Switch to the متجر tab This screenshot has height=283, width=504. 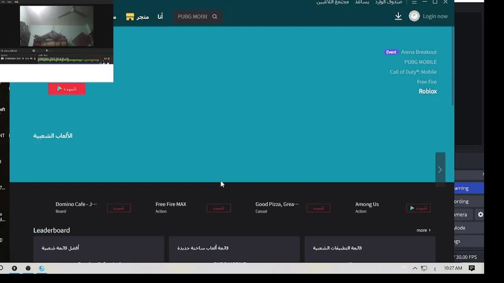(x=143, y=17)
